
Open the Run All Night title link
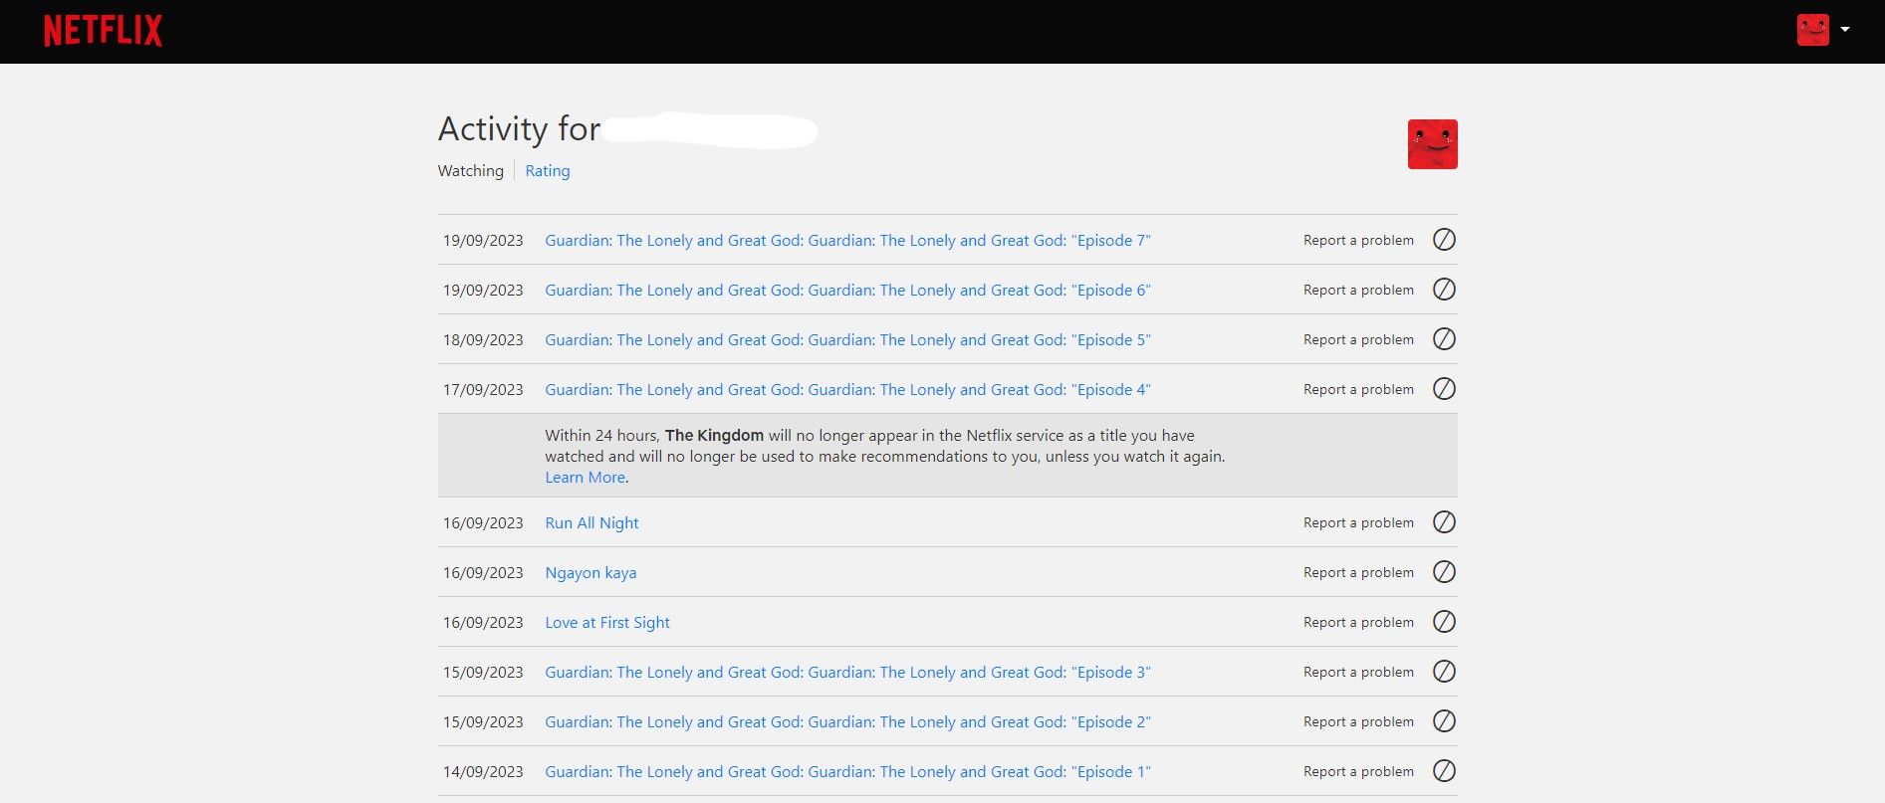[x=591, y=523]
